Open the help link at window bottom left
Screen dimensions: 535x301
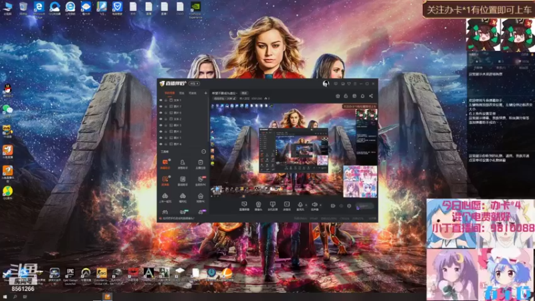pyautogui.click(x=177, y=219)
